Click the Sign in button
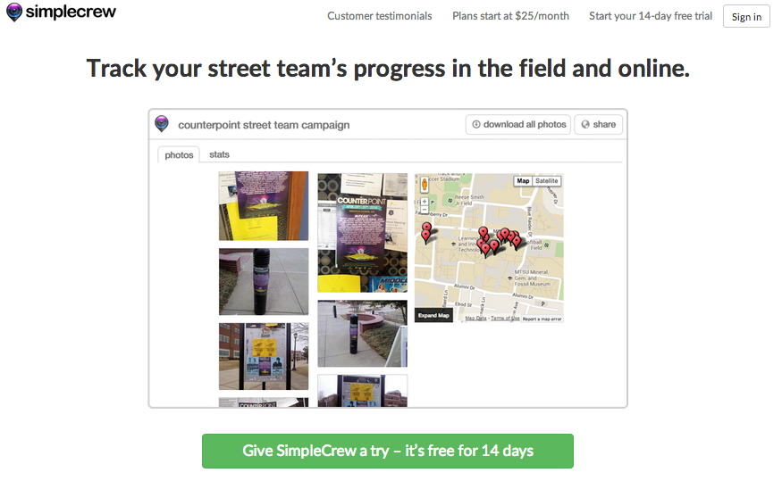Viewport: 782px width, 481px height. tap(746, 16)
